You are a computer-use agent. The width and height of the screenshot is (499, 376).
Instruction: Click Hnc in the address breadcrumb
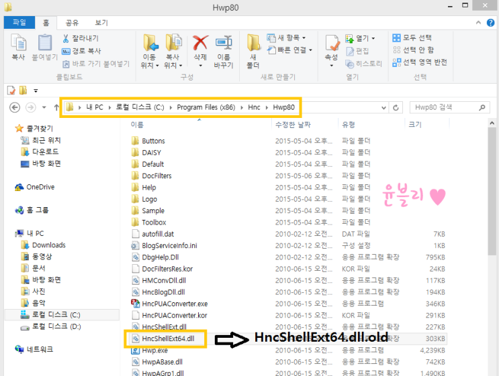pyautogui.click(x=254, y=107)
